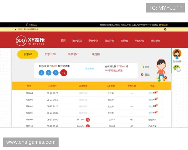Open the 登陆注册 login register link
Image resolution: width=188 pixels, height=150 pixels.
point(163,25)
